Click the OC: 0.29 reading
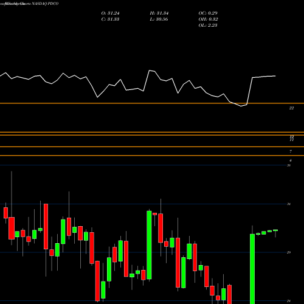Viewport: 304px width, 304px height. coord(208,13)
